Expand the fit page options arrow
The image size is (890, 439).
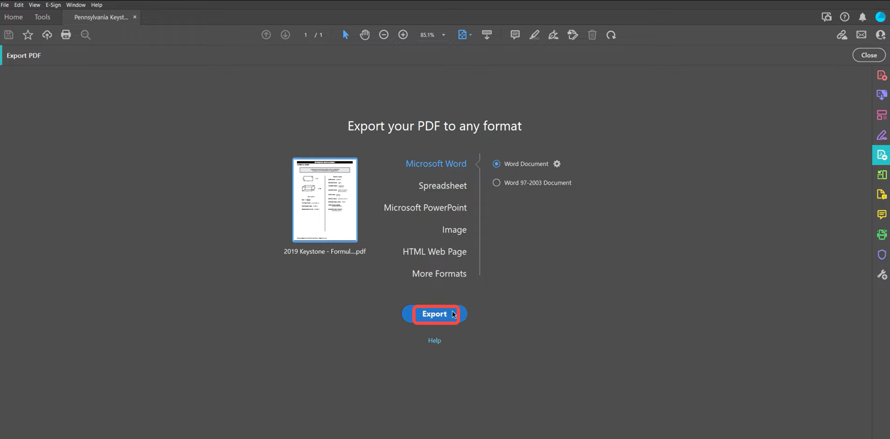(x=470, y=35)
